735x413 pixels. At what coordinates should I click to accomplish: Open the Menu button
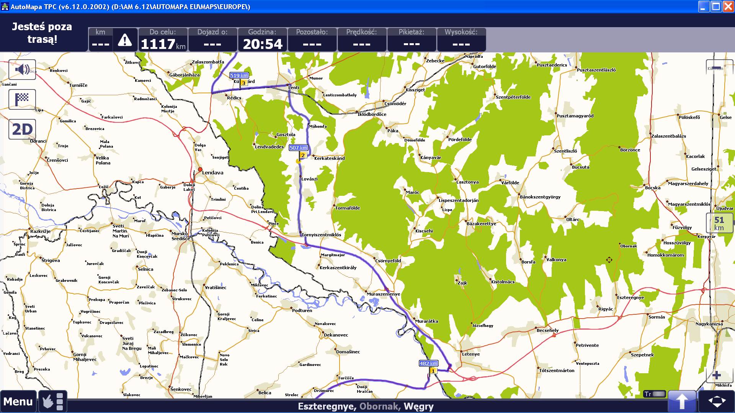18,401
